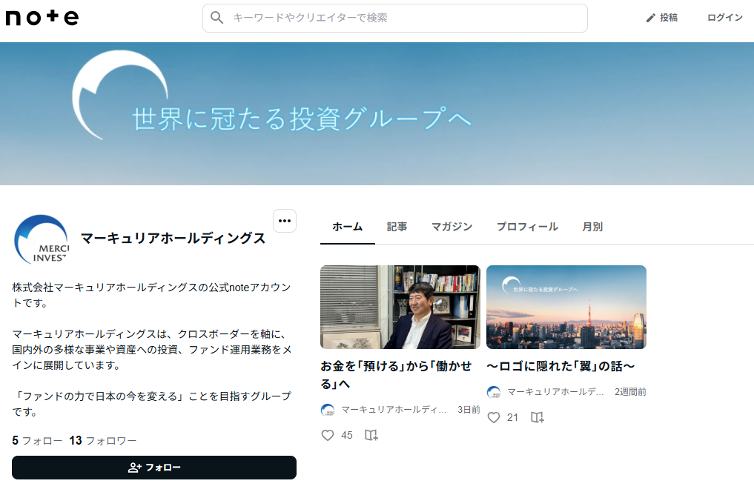Click author name on the 3日前 article
Screen dimensions: 754x495
(394, 410)
